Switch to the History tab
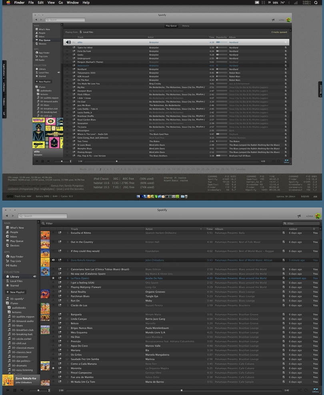The image size is (324, 395). (x=186, y=26)
